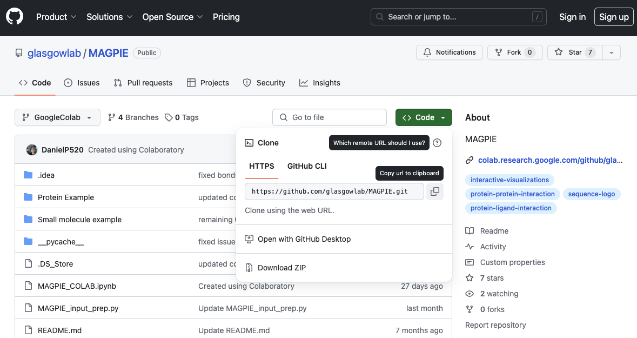
Task: Click the protein-protein-interaction topic tag
Action: coord(512,194)
